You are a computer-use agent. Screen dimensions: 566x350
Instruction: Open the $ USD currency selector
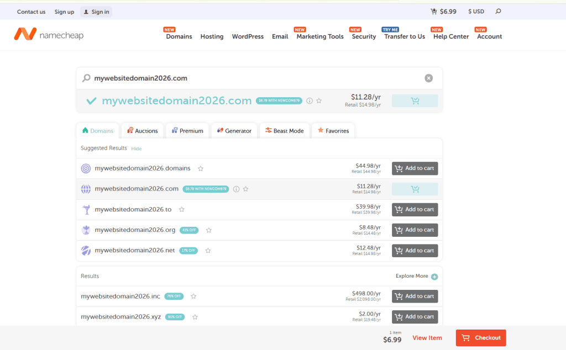[476, 12]
